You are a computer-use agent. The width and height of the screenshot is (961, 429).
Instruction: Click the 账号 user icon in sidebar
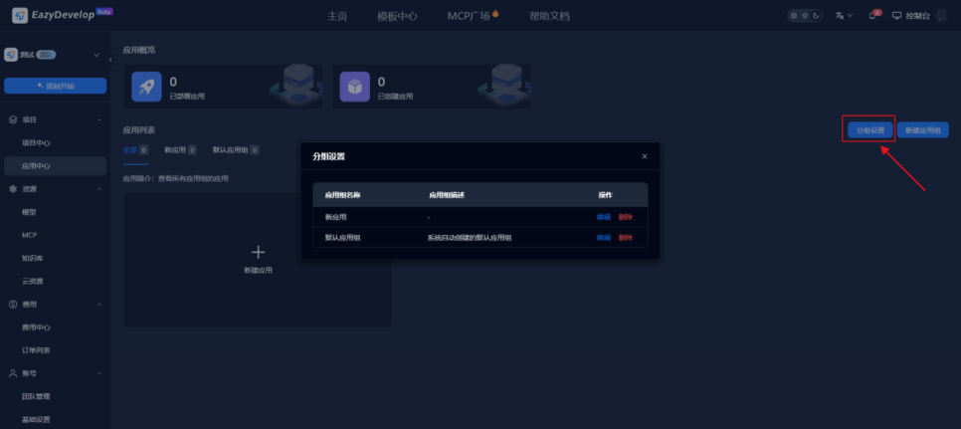tap(13, 373)
